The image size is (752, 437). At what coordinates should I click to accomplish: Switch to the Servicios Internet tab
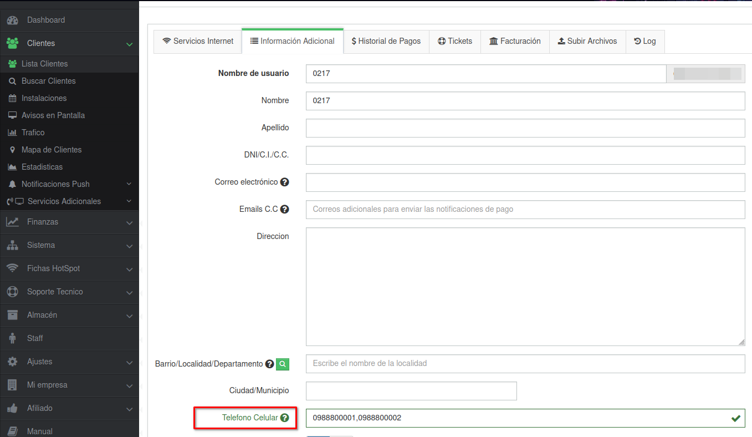point(198,41)
